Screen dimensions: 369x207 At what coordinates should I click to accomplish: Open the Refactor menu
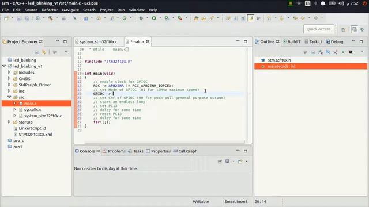(50, 10)
